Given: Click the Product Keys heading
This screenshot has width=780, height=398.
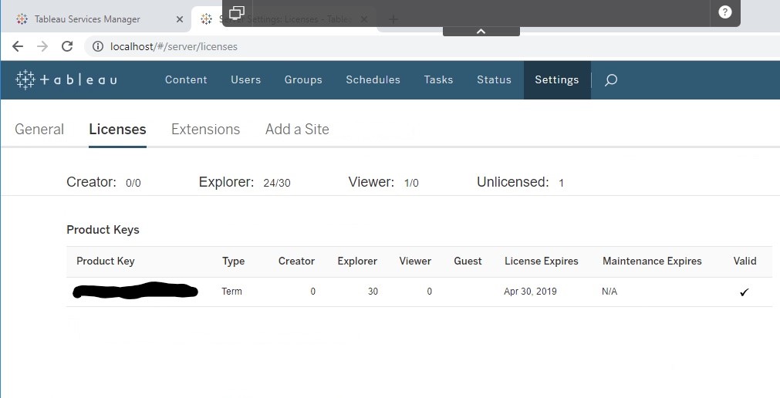Looking at the screenshot, I should tap(103, 230).
